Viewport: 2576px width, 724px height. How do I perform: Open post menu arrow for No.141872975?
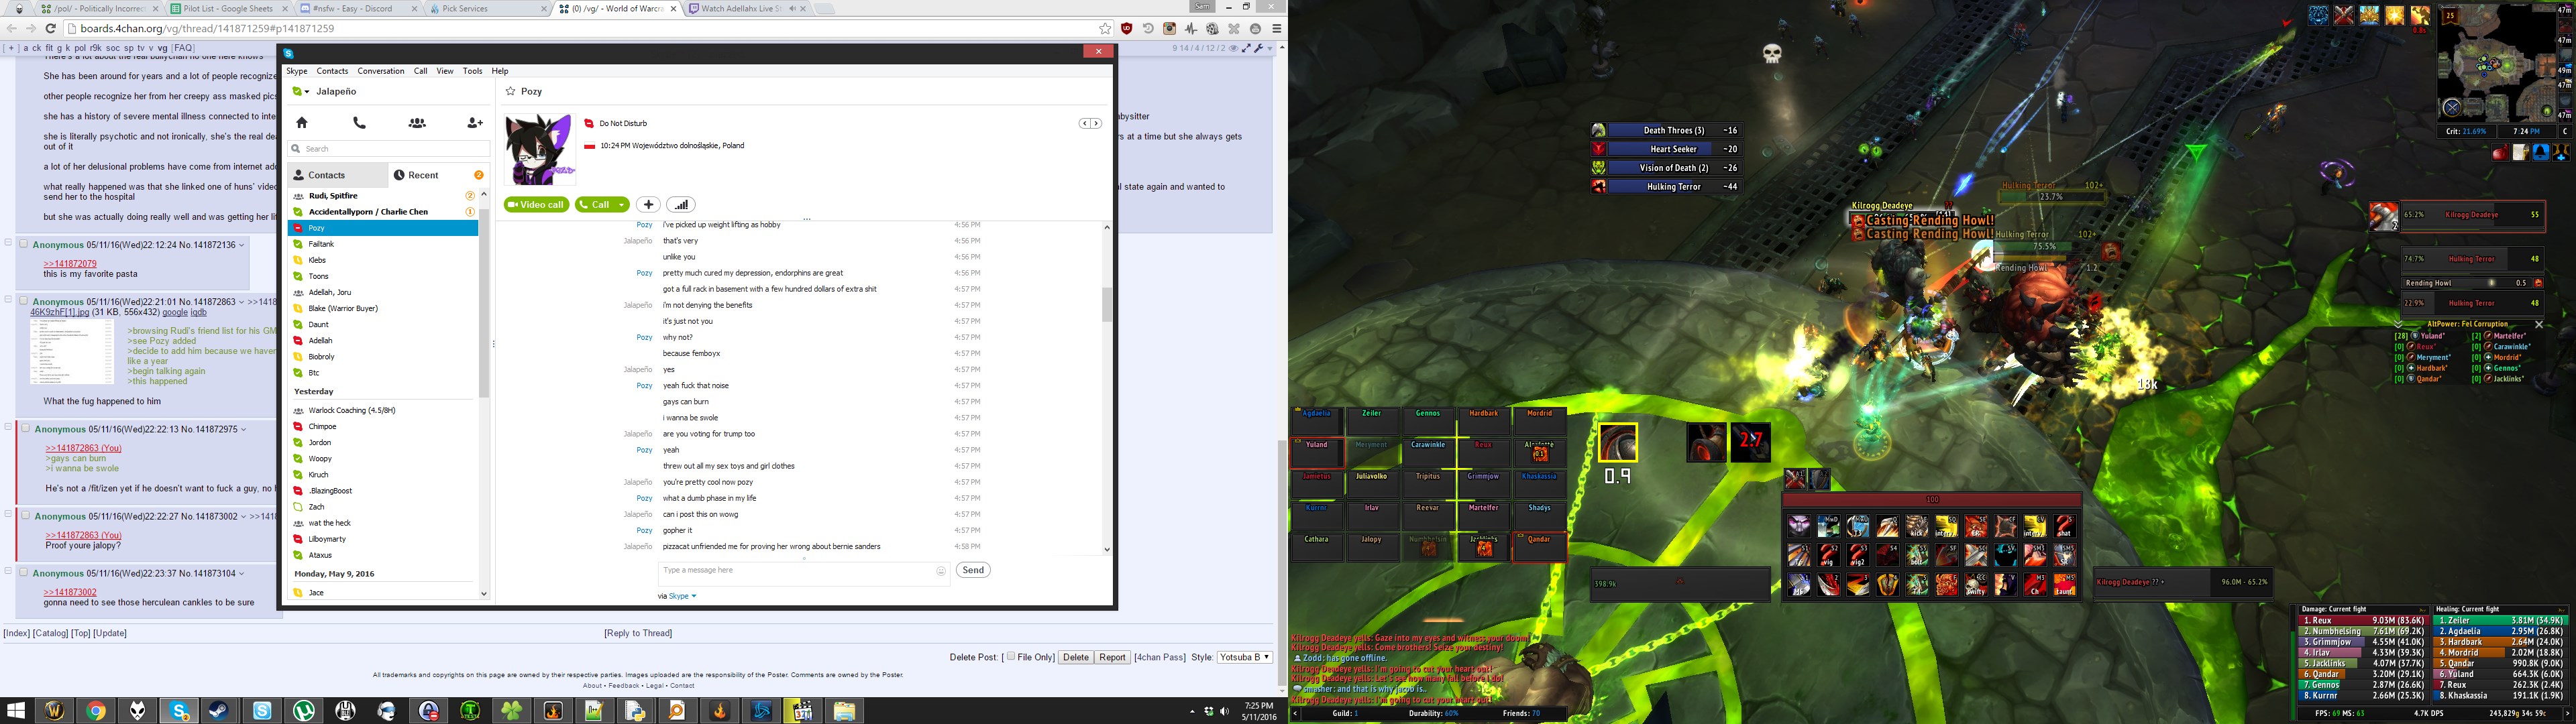(244, 429)
